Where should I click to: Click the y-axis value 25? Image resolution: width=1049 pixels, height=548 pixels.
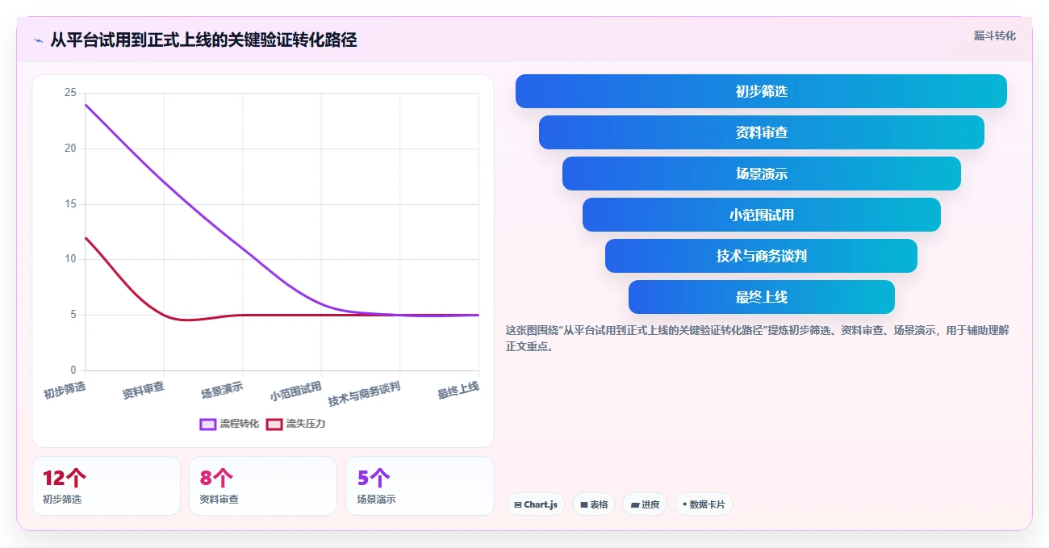tap(70, 93)
